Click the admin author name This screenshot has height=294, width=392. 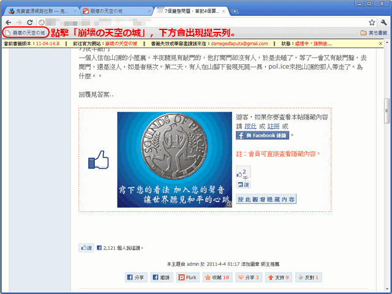pos(193,264)
